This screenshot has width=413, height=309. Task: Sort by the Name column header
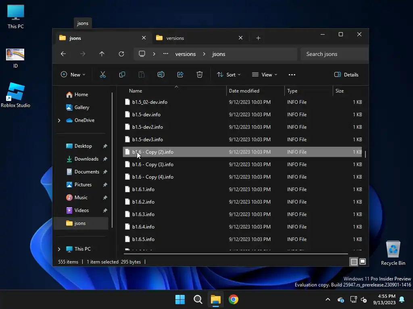pos(175,91)
